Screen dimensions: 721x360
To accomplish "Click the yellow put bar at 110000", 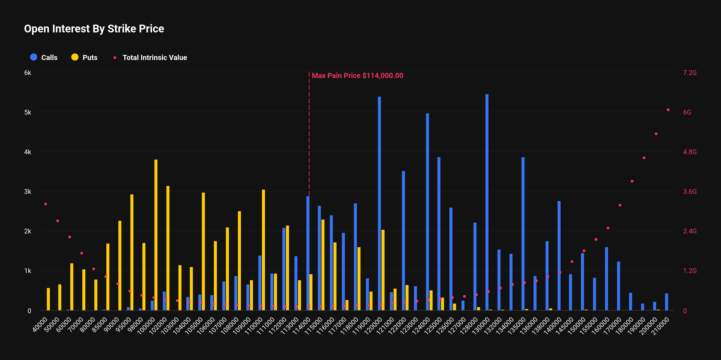I will click(263, 250).
